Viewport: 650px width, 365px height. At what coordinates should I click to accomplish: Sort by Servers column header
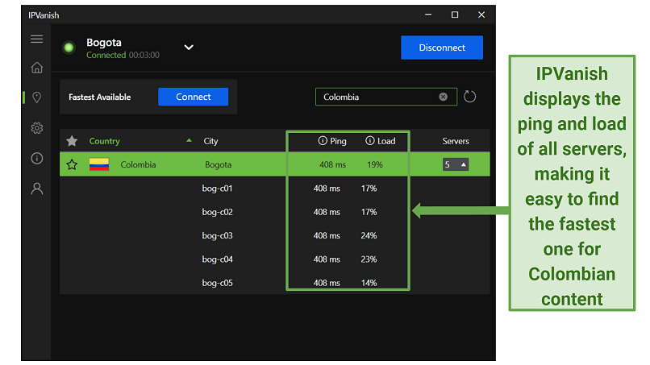pos(456,141)
